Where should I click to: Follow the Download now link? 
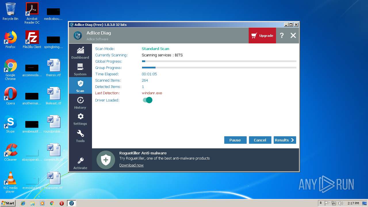131,165
